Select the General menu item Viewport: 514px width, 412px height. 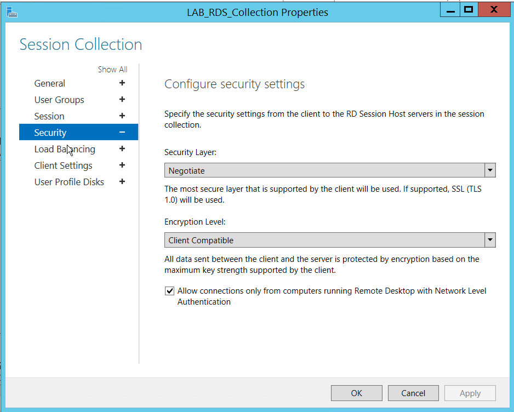pos(50,83)
